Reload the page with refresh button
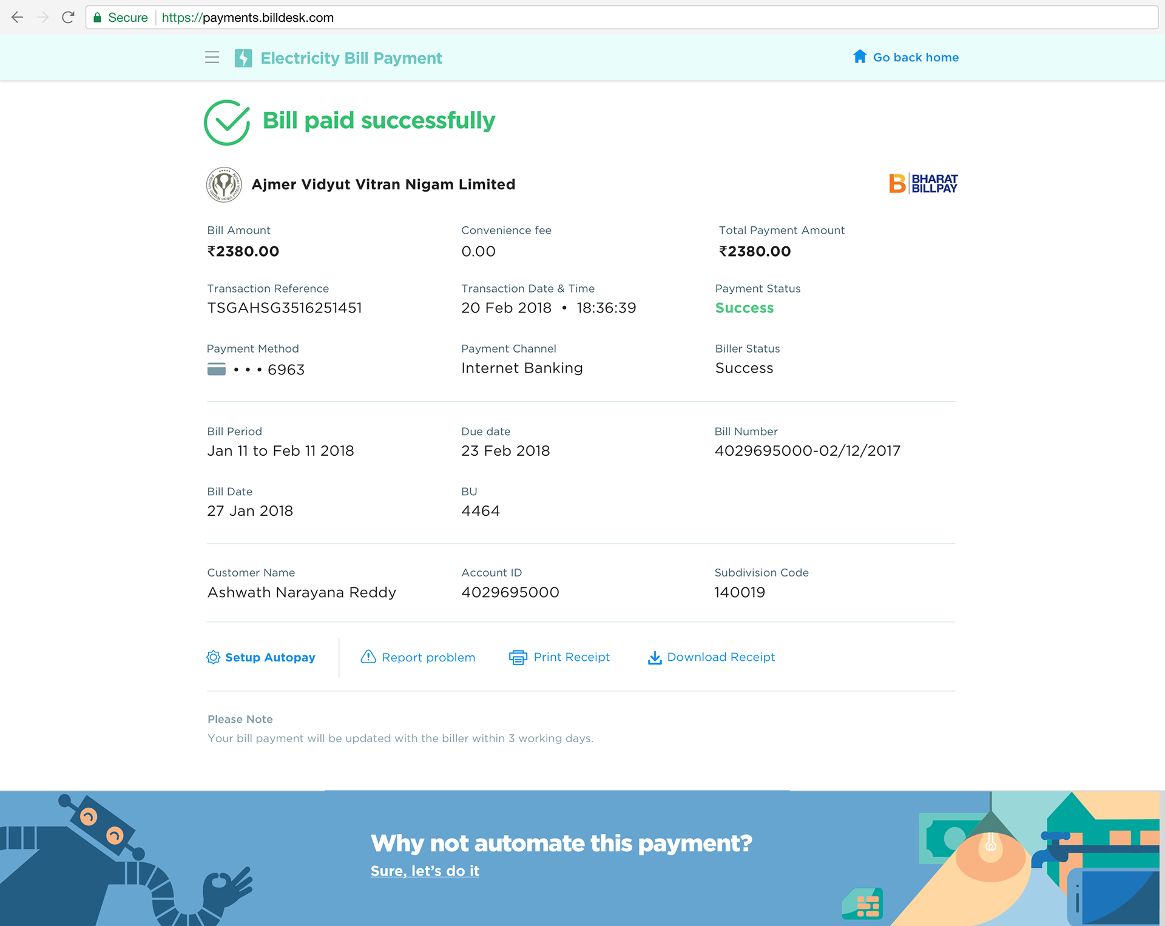 click(68, 18)
